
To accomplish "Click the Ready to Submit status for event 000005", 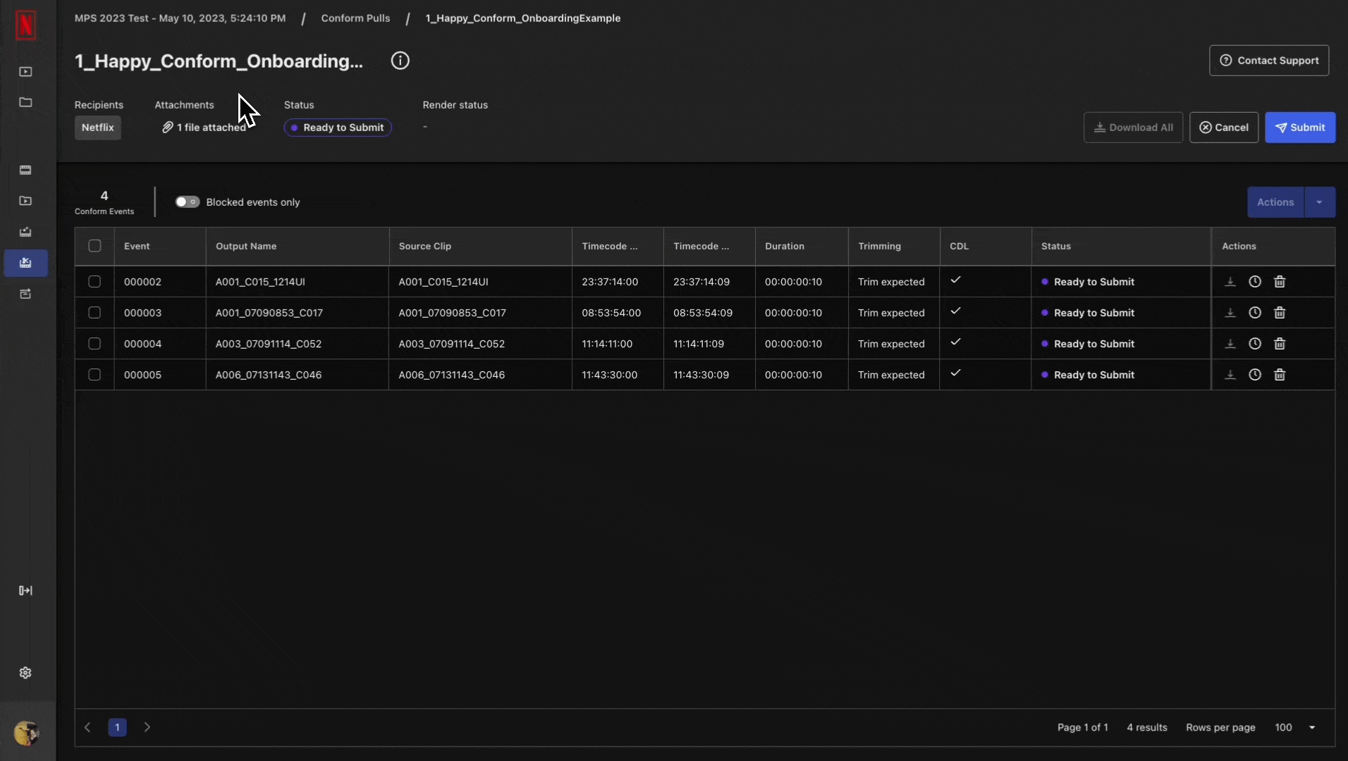I will pyautogui.click(x=1088, y=375).
